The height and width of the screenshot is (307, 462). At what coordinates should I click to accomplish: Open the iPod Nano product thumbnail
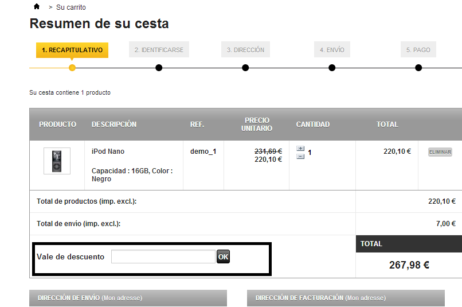pyautogui.click(x=57, y=161)
